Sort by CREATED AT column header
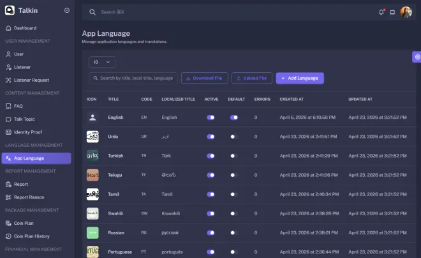 click(292, 99)
